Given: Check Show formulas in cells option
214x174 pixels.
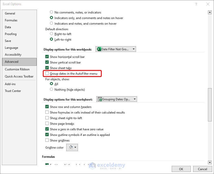Looking at the screenshot, I should pyautogui.click(x=47, y=113).
